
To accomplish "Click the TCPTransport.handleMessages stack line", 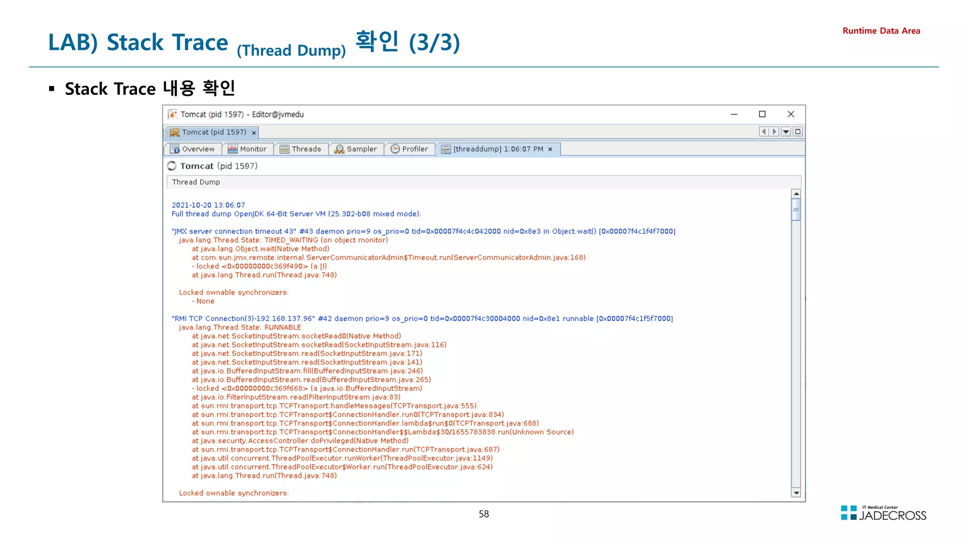I will 334,406.
